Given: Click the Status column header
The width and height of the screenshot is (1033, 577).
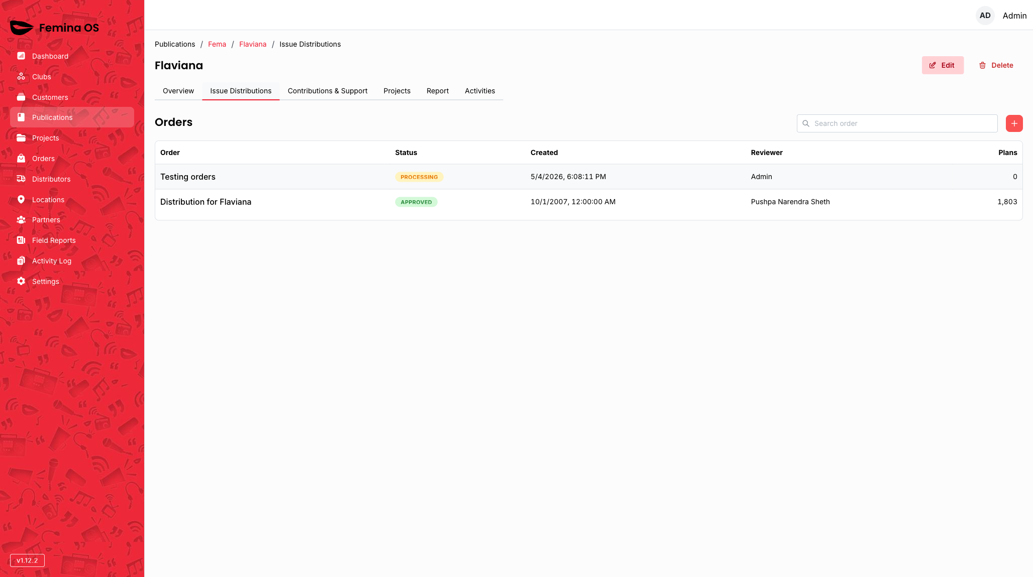Looking at the screenshot, I should [x=406, y=153].
